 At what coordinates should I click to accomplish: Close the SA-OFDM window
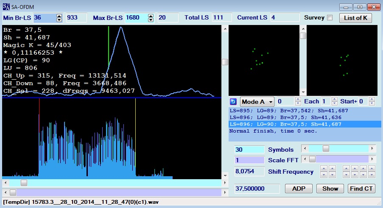click(374, 7)
